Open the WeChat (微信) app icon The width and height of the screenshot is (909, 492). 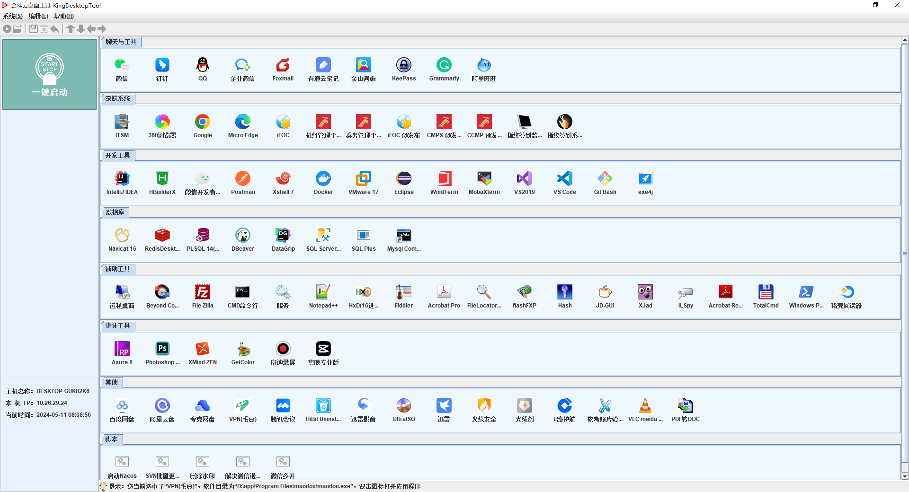coord(122,65)
